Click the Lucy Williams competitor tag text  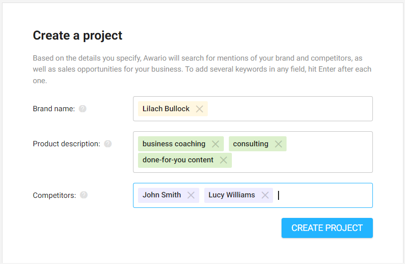pos(232,195)
